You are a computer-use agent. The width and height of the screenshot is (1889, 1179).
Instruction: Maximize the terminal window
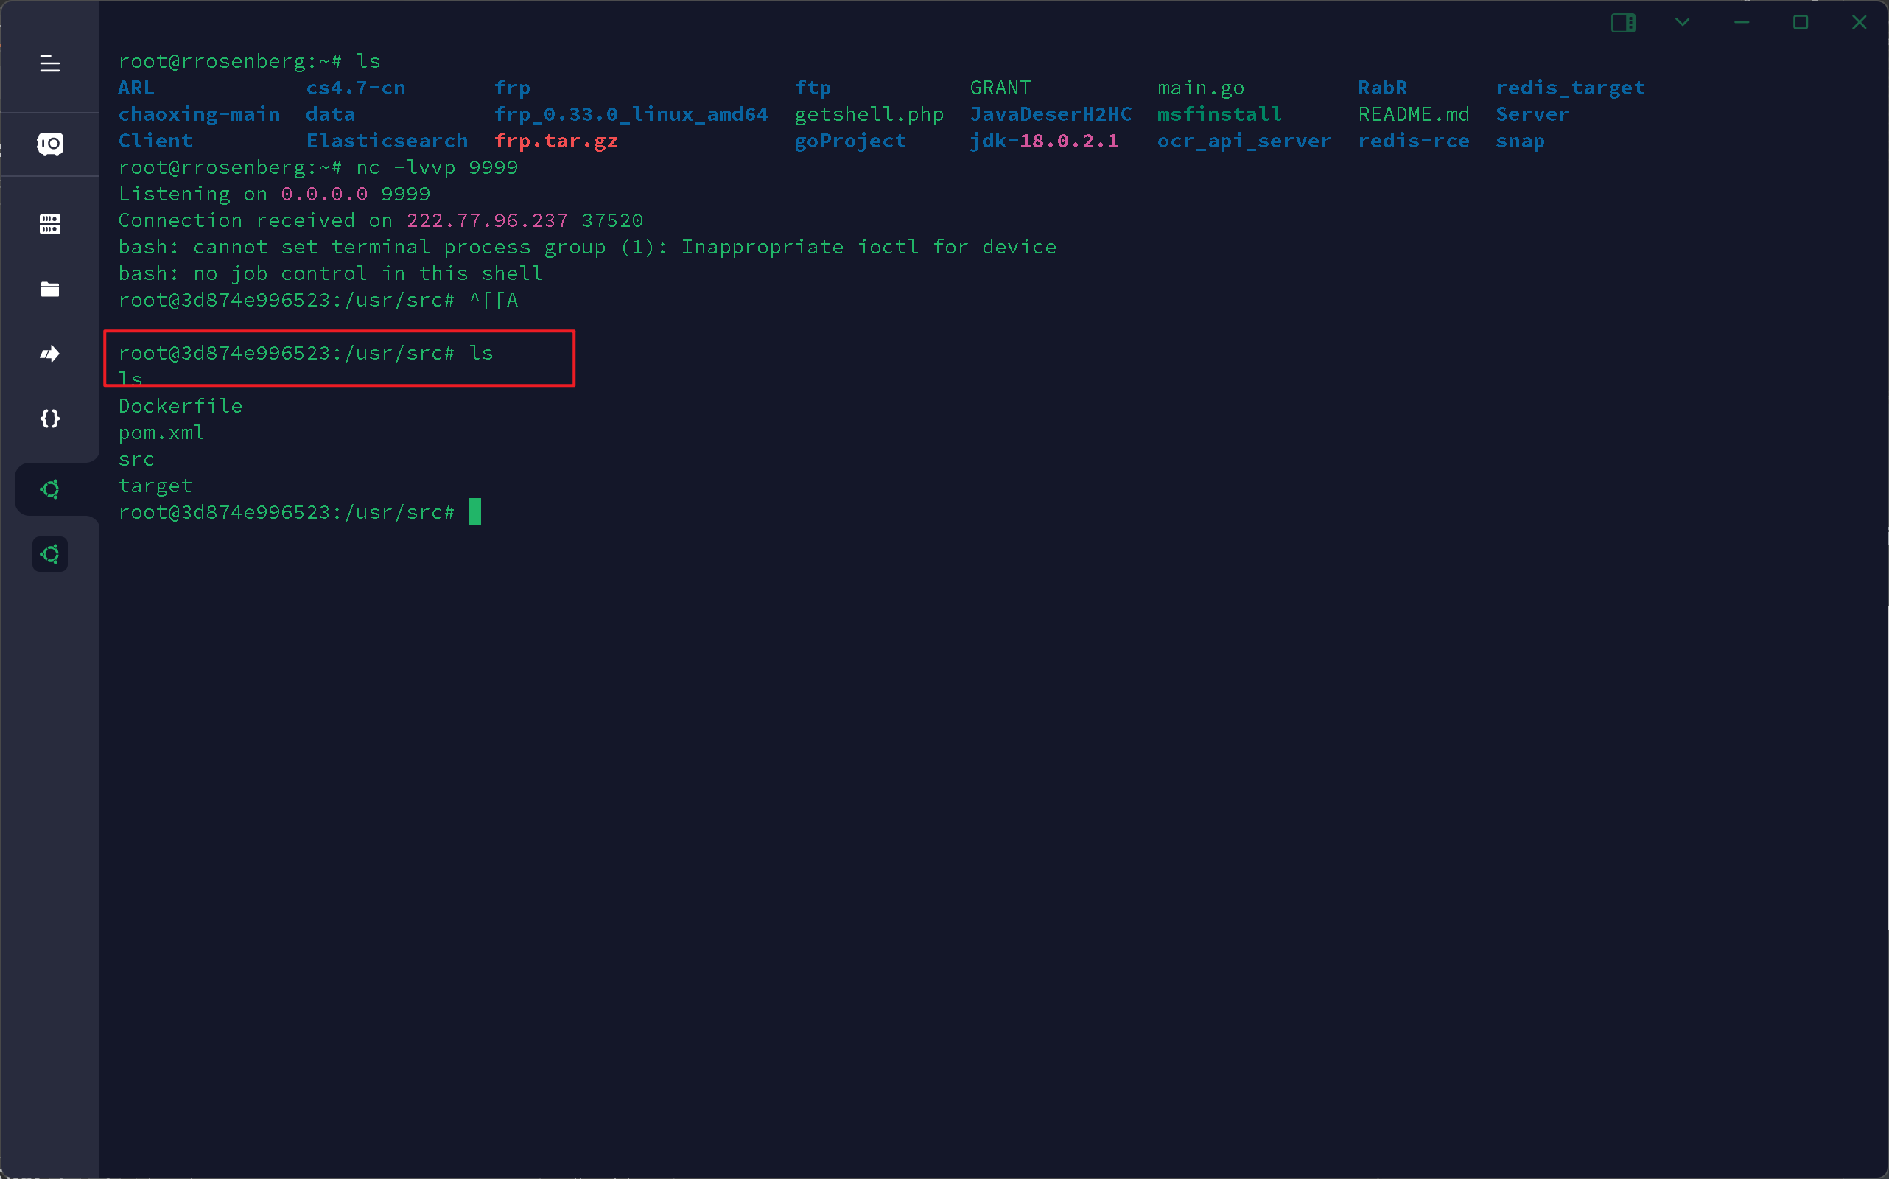[x=1800, y=23]
